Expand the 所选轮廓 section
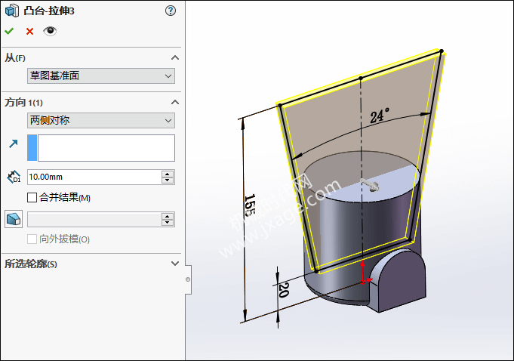Screen dimensions: 514x361 pos(175,264)
